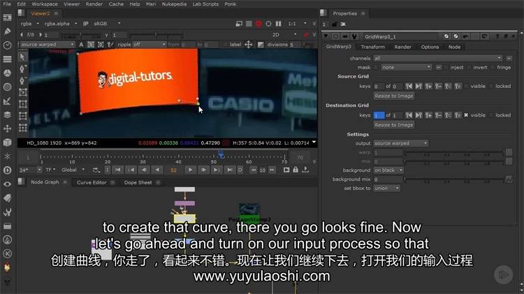Switch to the Curve Editor tab
Viewport: 524px width, 294px height.
[92, 182]
